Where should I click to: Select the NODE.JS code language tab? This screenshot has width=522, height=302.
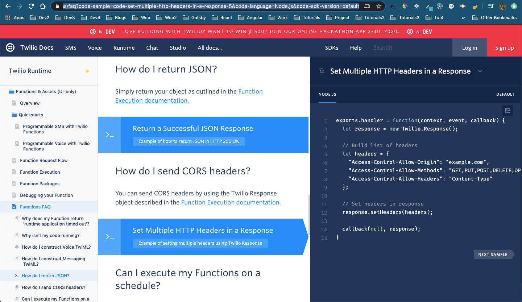pyautogui.click(x=327, y=94)
